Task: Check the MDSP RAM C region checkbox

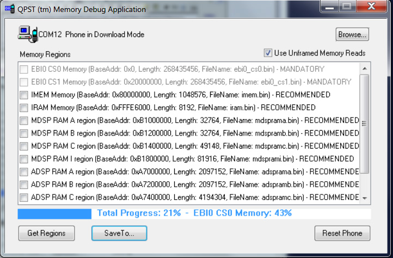Action: point(24,146)
